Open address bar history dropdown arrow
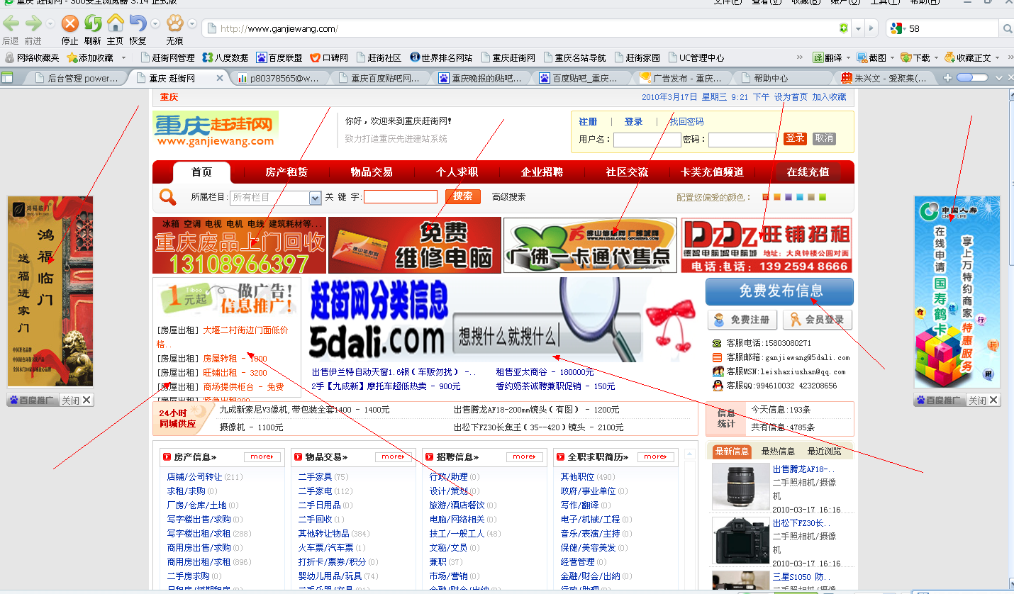 (x=858, y=28)
